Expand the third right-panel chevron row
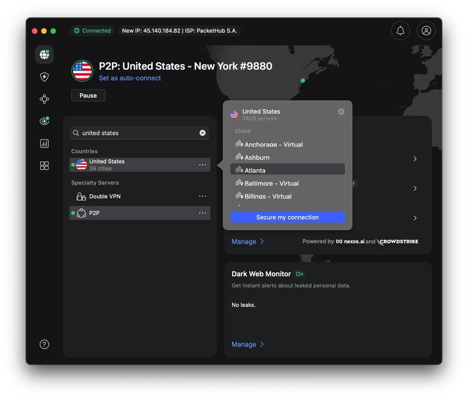This screenshot has width=468, height=399. point(415,218)
